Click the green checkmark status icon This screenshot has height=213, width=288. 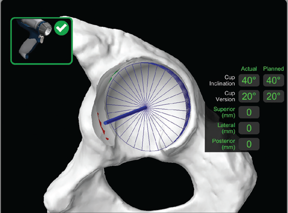coord(62,28)
